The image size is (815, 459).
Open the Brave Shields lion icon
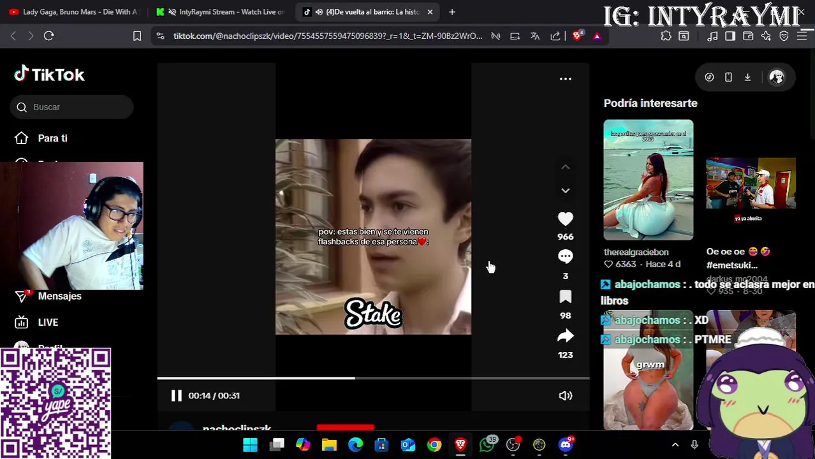click(577, 36)
